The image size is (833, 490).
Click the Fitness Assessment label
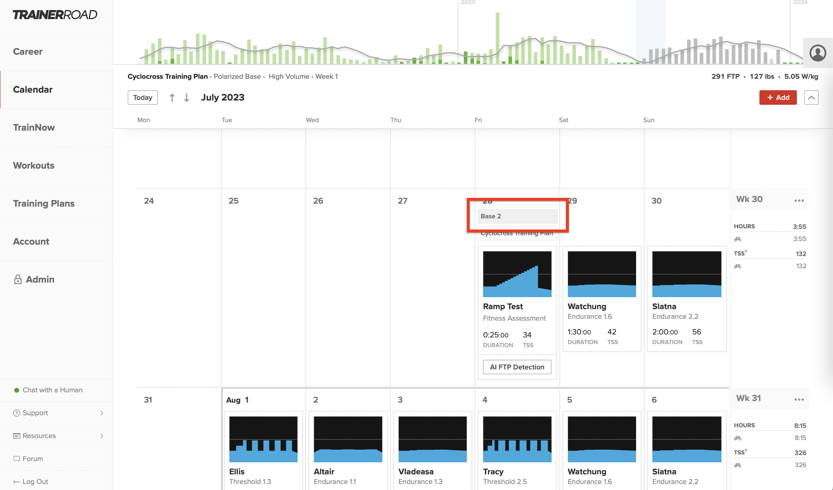514,318
